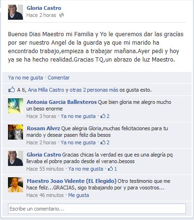
Task: Show otras 2 personas más list
Action: point(94,90)
